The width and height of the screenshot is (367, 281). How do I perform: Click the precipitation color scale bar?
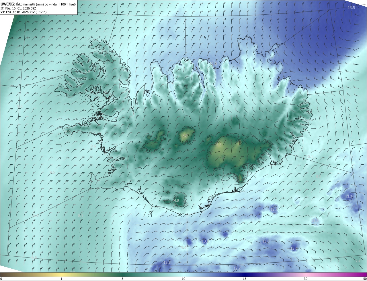pyautogui.click(x=183, y=275)
